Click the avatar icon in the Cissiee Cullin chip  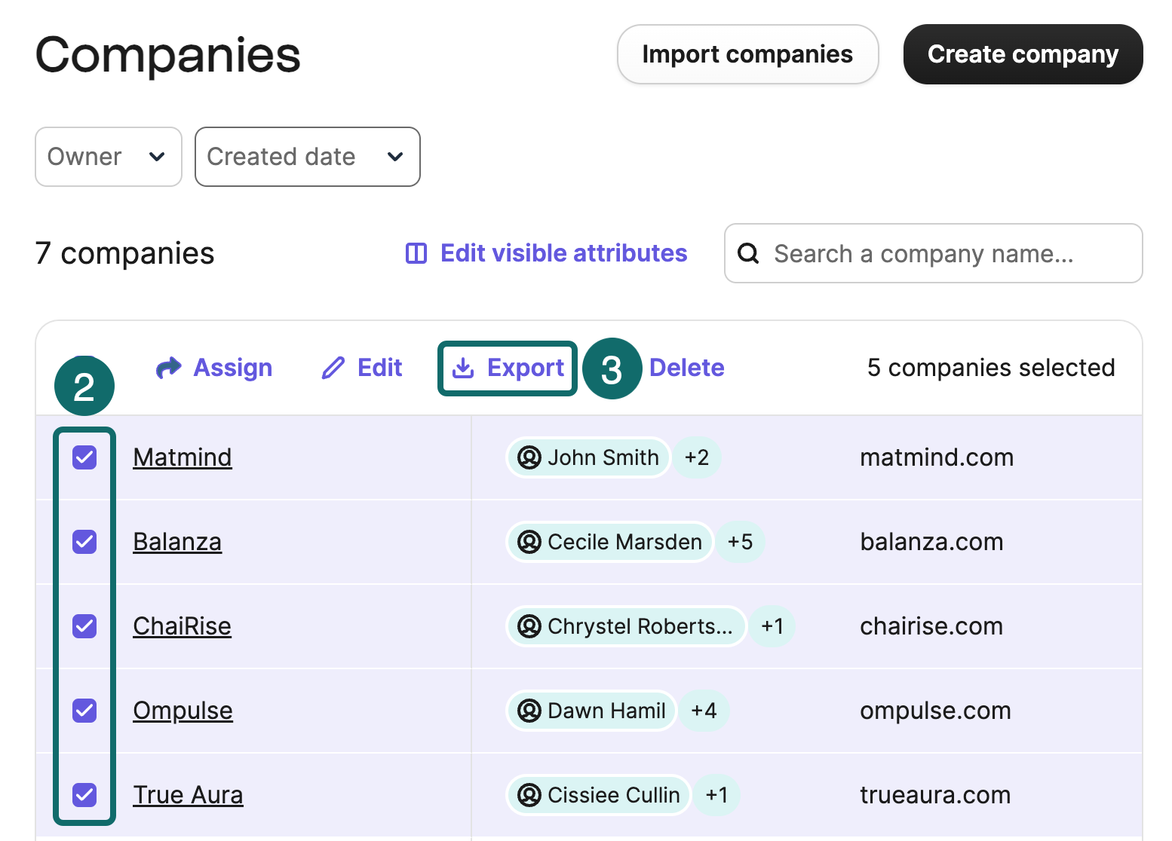[530, 795]
